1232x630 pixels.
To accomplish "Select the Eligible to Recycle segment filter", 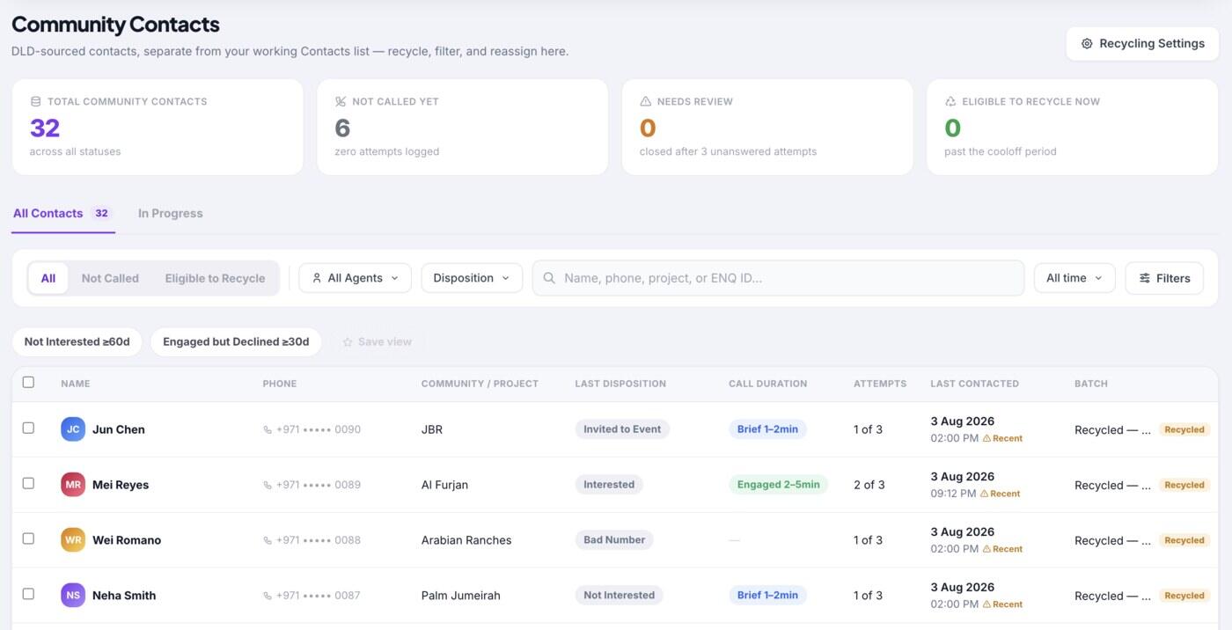I will coord(215,278).
